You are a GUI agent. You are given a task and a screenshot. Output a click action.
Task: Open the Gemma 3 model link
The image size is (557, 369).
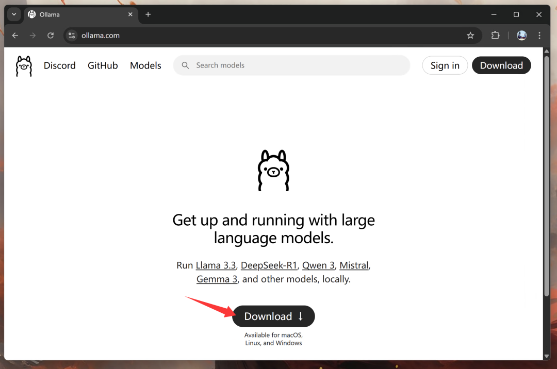(217, 279)
